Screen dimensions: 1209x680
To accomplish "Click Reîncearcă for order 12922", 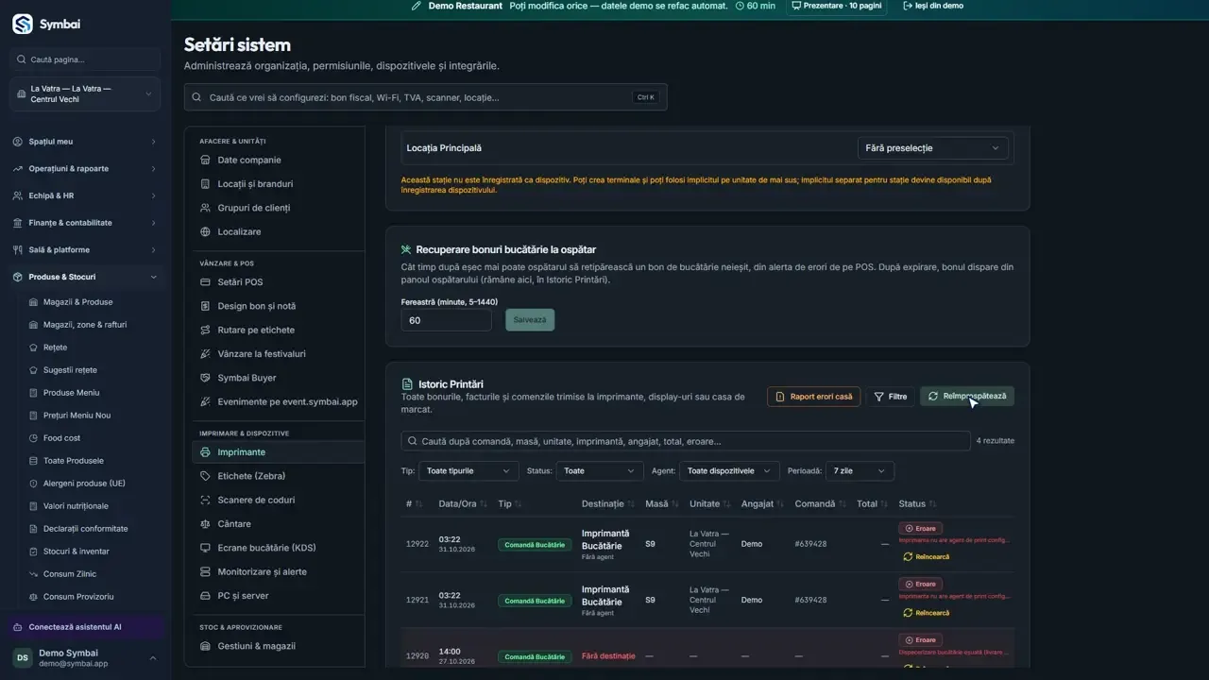I will point(926,557).
